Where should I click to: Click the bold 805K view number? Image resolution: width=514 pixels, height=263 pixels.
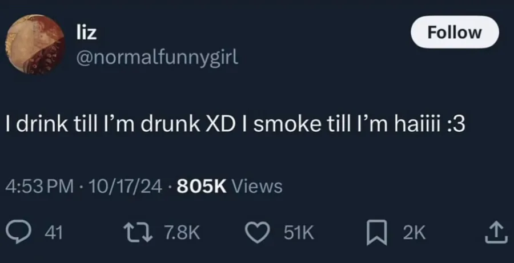pos(202,187)
